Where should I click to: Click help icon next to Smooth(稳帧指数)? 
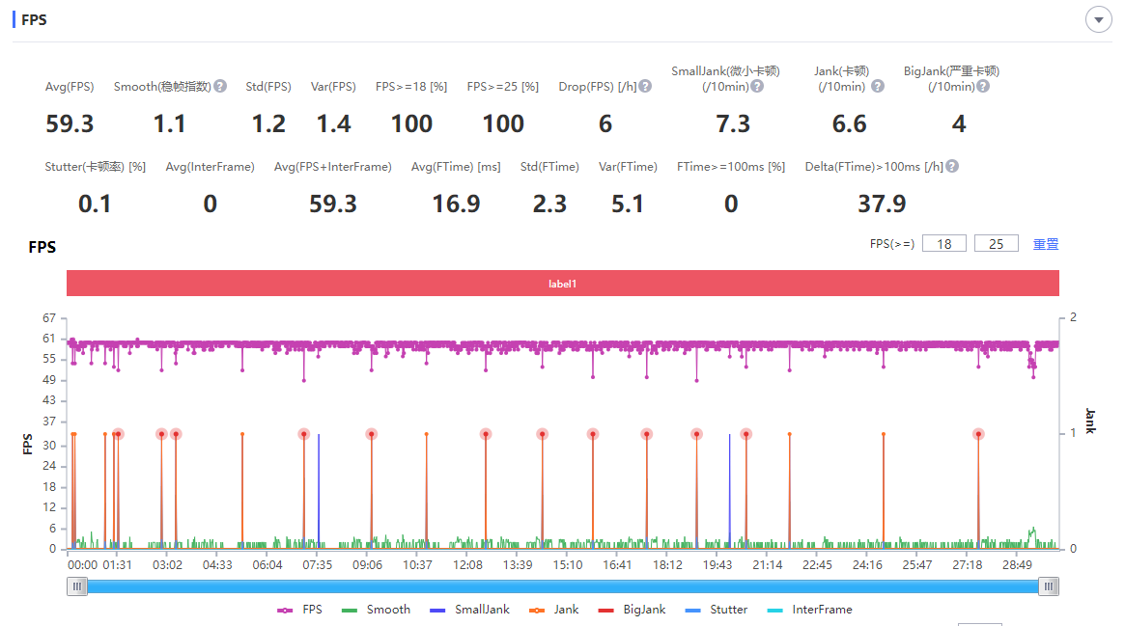220,86
